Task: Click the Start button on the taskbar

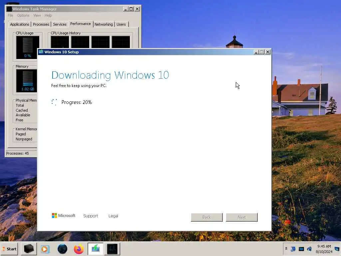Action: (x=9, y=249)
